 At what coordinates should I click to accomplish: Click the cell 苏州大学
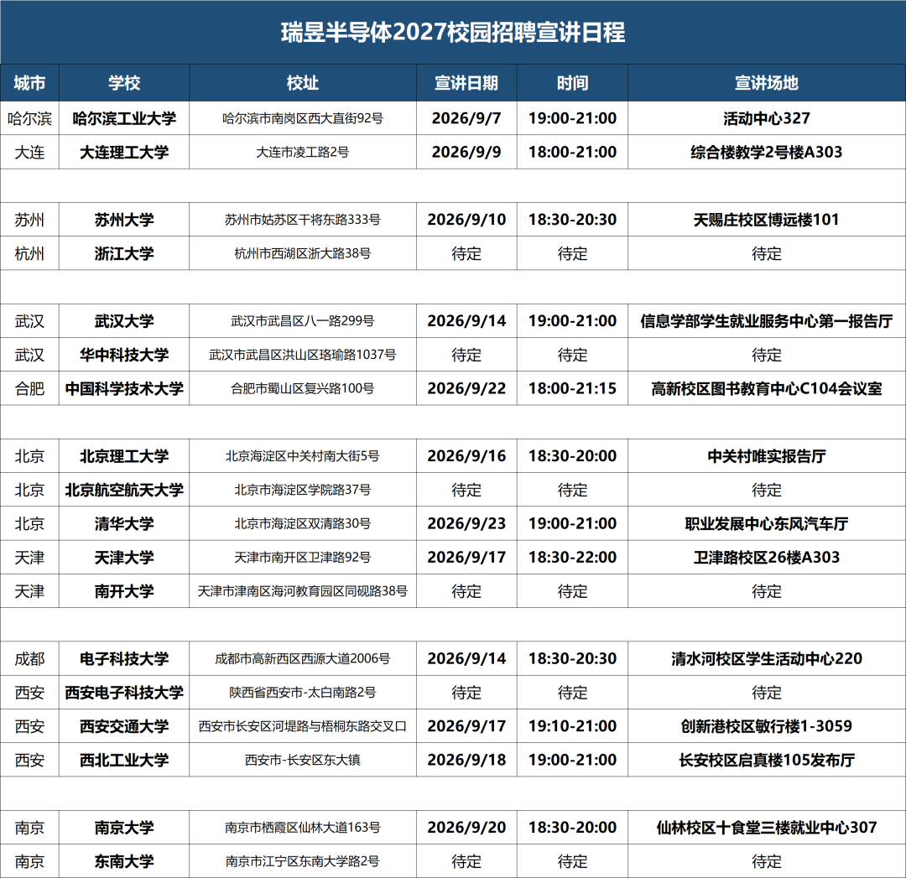(x=124, y=220)
